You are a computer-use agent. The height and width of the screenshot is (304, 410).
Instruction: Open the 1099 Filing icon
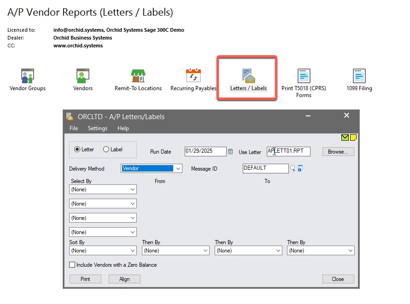pyautogui.click(x=359, y=76)
